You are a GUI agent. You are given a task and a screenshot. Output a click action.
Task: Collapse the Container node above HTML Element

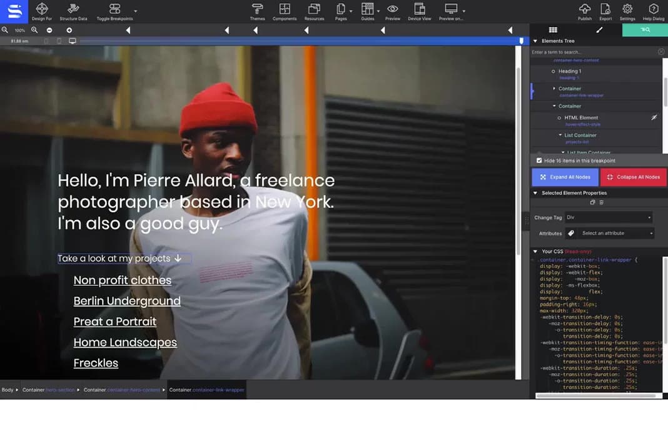554,106
